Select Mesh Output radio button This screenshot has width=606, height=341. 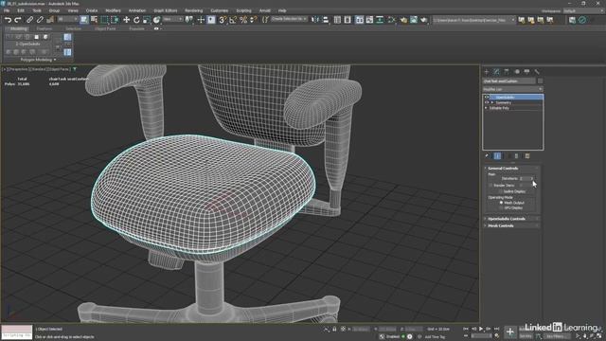501,203
